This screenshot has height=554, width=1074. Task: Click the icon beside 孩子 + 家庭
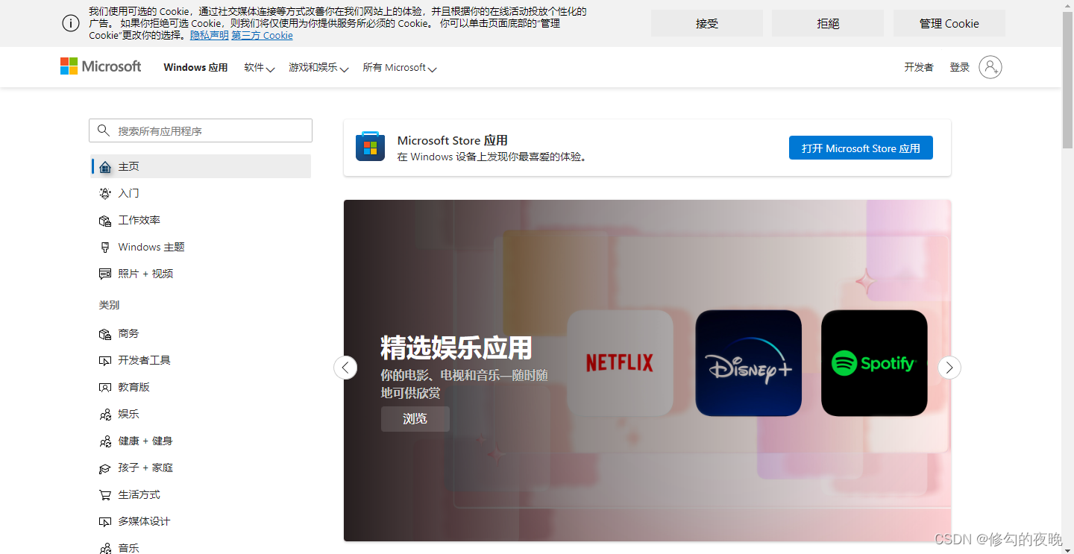105,468
